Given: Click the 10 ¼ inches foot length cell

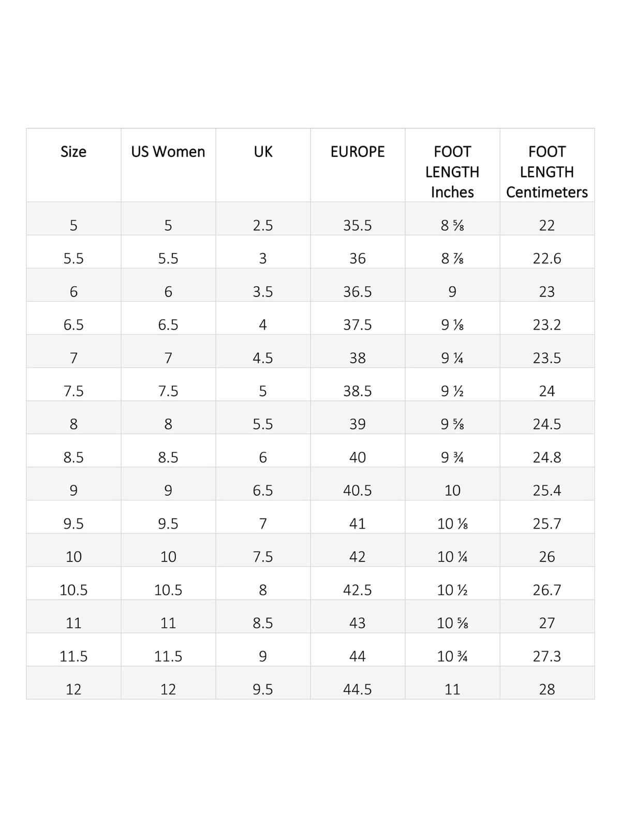Looking at the screenshot, I should (x=452, y=556).
